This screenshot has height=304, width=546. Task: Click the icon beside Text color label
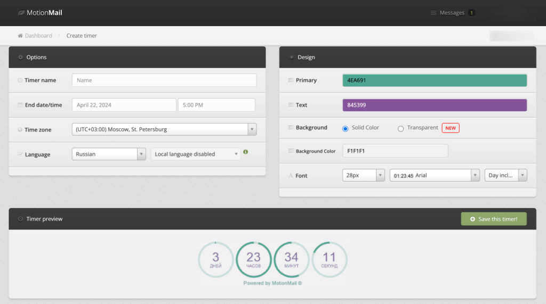point(291,105)
